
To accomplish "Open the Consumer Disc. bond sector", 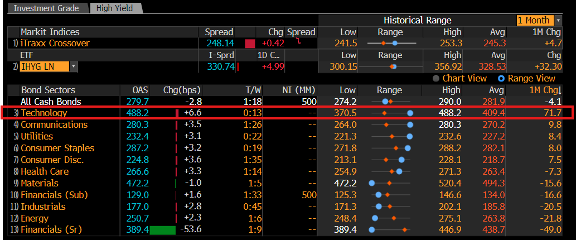I will [x=52, y=160].
